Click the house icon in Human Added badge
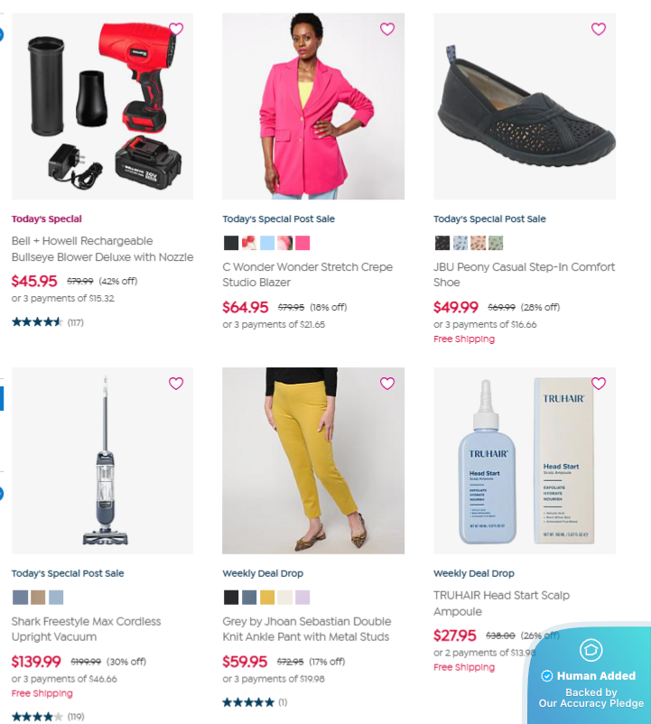 coord(591,650)
